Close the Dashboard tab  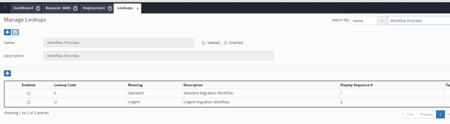point(38,8)
